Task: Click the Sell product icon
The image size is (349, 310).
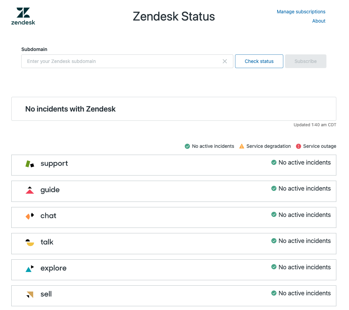Action: (x=30, y=294)
